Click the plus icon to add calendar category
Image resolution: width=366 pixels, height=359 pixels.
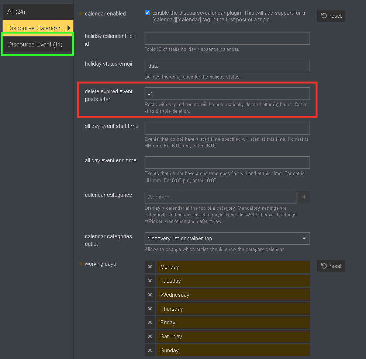304,197
